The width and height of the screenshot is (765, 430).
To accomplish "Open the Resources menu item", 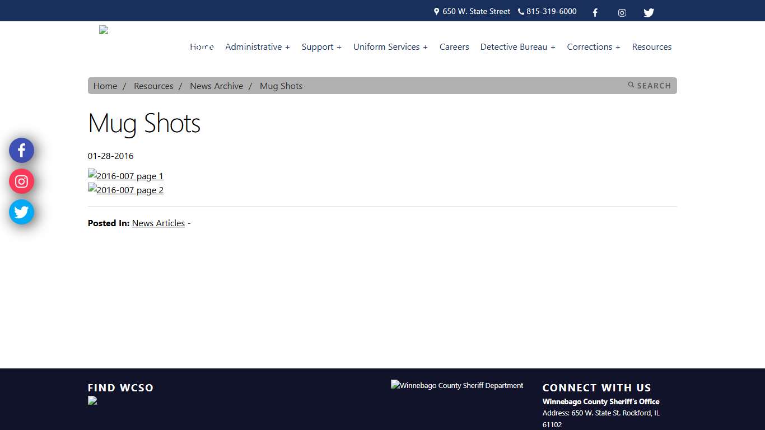I will [651, 47].
